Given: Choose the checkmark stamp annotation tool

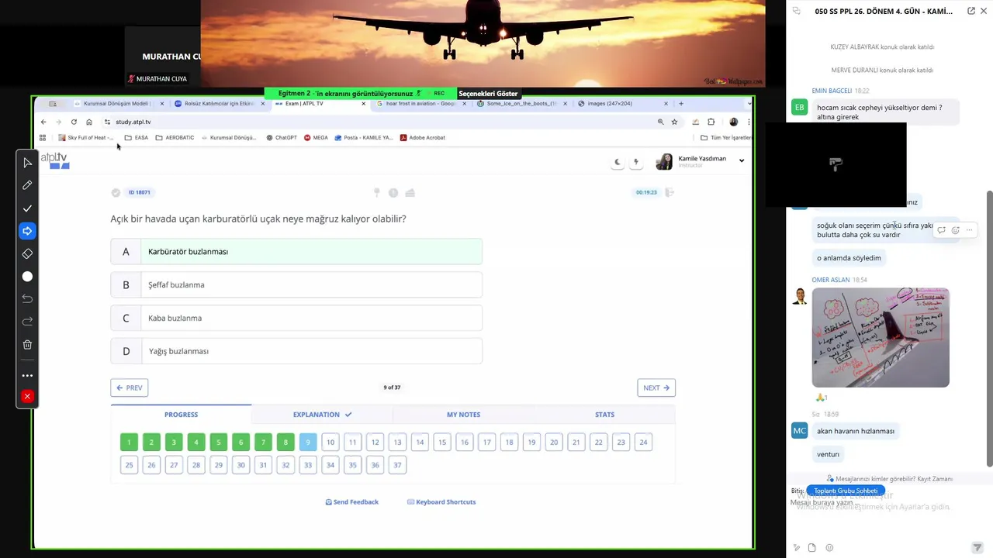Looking at the screenshot, I should click(x=27, y=208).
